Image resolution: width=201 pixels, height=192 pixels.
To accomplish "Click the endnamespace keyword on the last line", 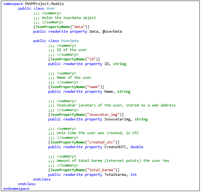I will [x=16, y=189].
